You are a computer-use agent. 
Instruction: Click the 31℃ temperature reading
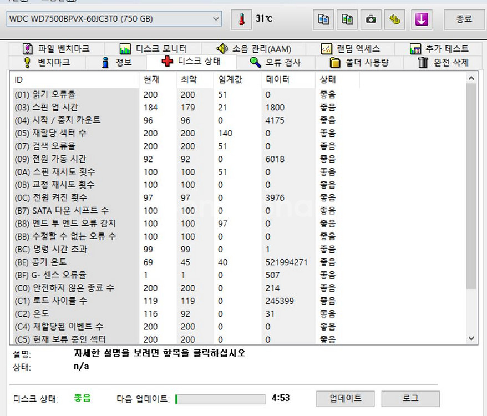(x=264, y=18)
